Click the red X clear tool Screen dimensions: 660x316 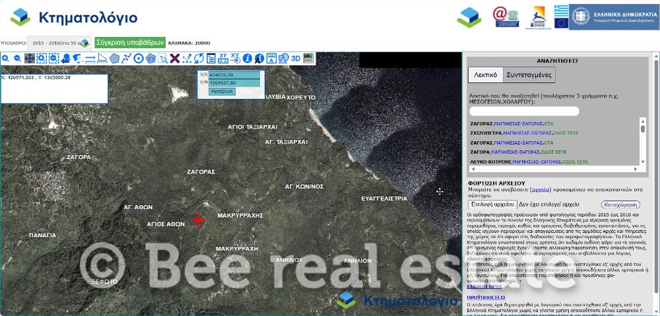click(x=175, y=59)
